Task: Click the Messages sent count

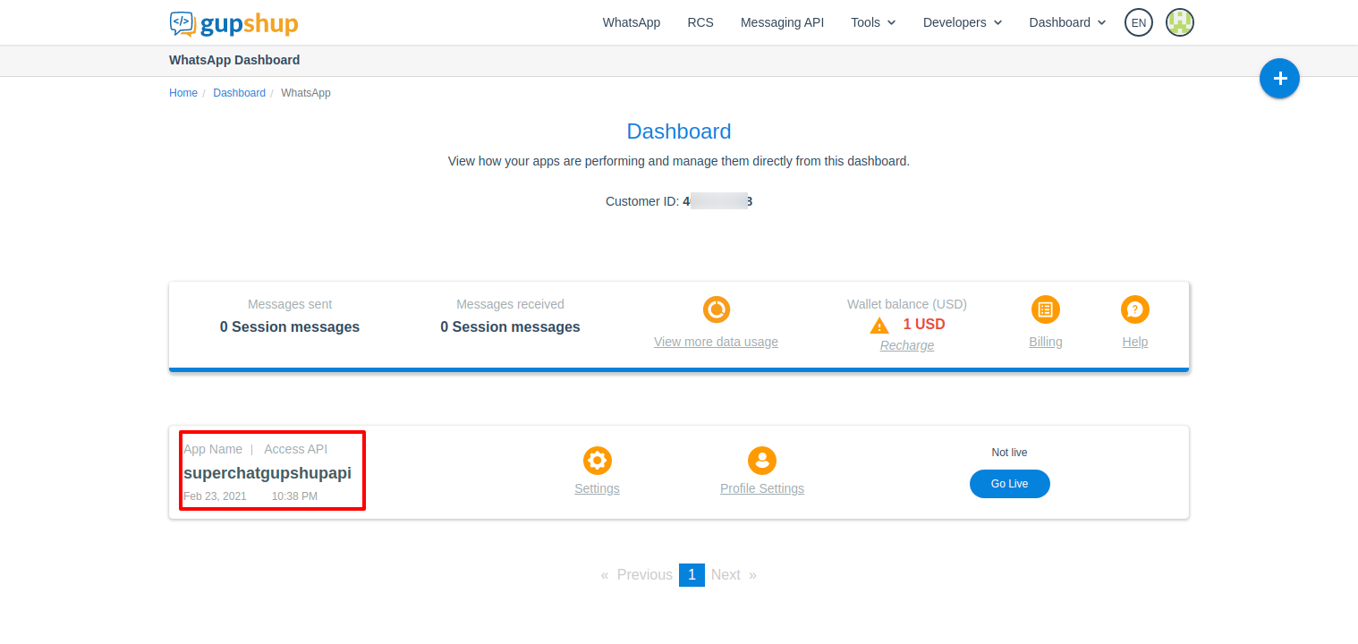Action: 290,327
